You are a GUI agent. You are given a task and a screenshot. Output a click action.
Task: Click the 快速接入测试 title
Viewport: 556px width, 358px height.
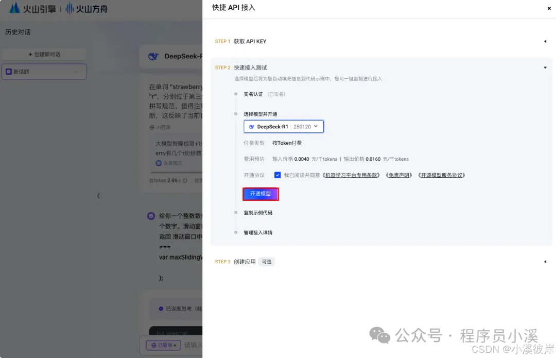(250, 67)
